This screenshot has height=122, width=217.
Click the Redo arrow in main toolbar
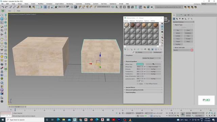[6, 7]
